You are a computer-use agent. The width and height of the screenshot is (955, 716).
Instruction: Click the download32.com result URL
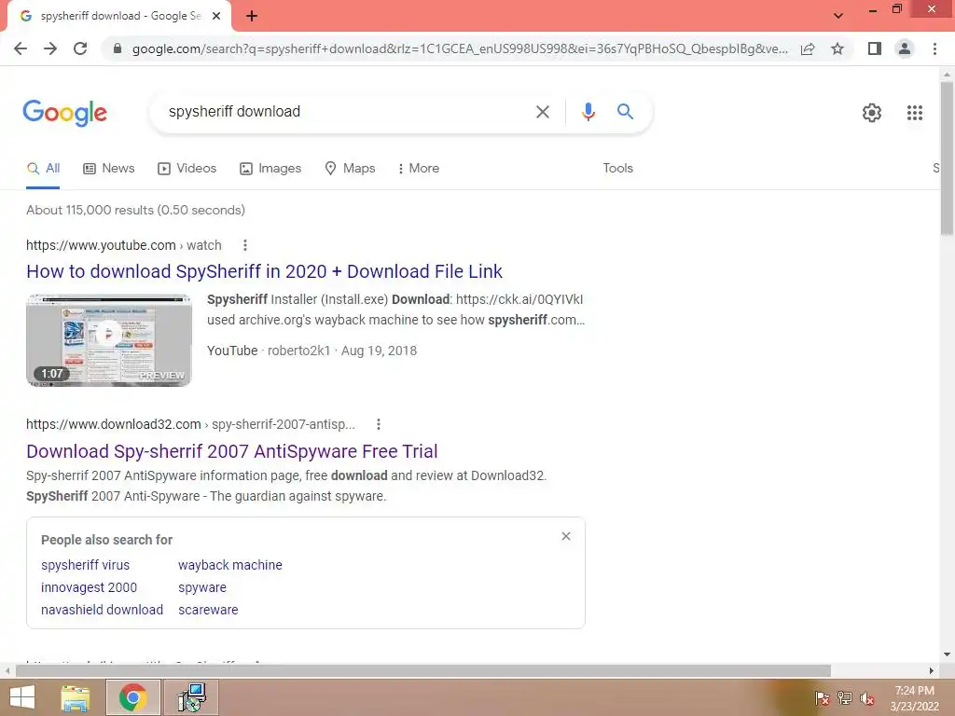coord(190,424)
